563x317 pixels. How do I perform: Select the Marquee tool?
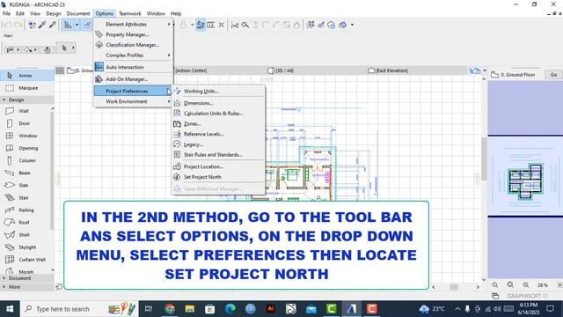[x=27, y=88]
